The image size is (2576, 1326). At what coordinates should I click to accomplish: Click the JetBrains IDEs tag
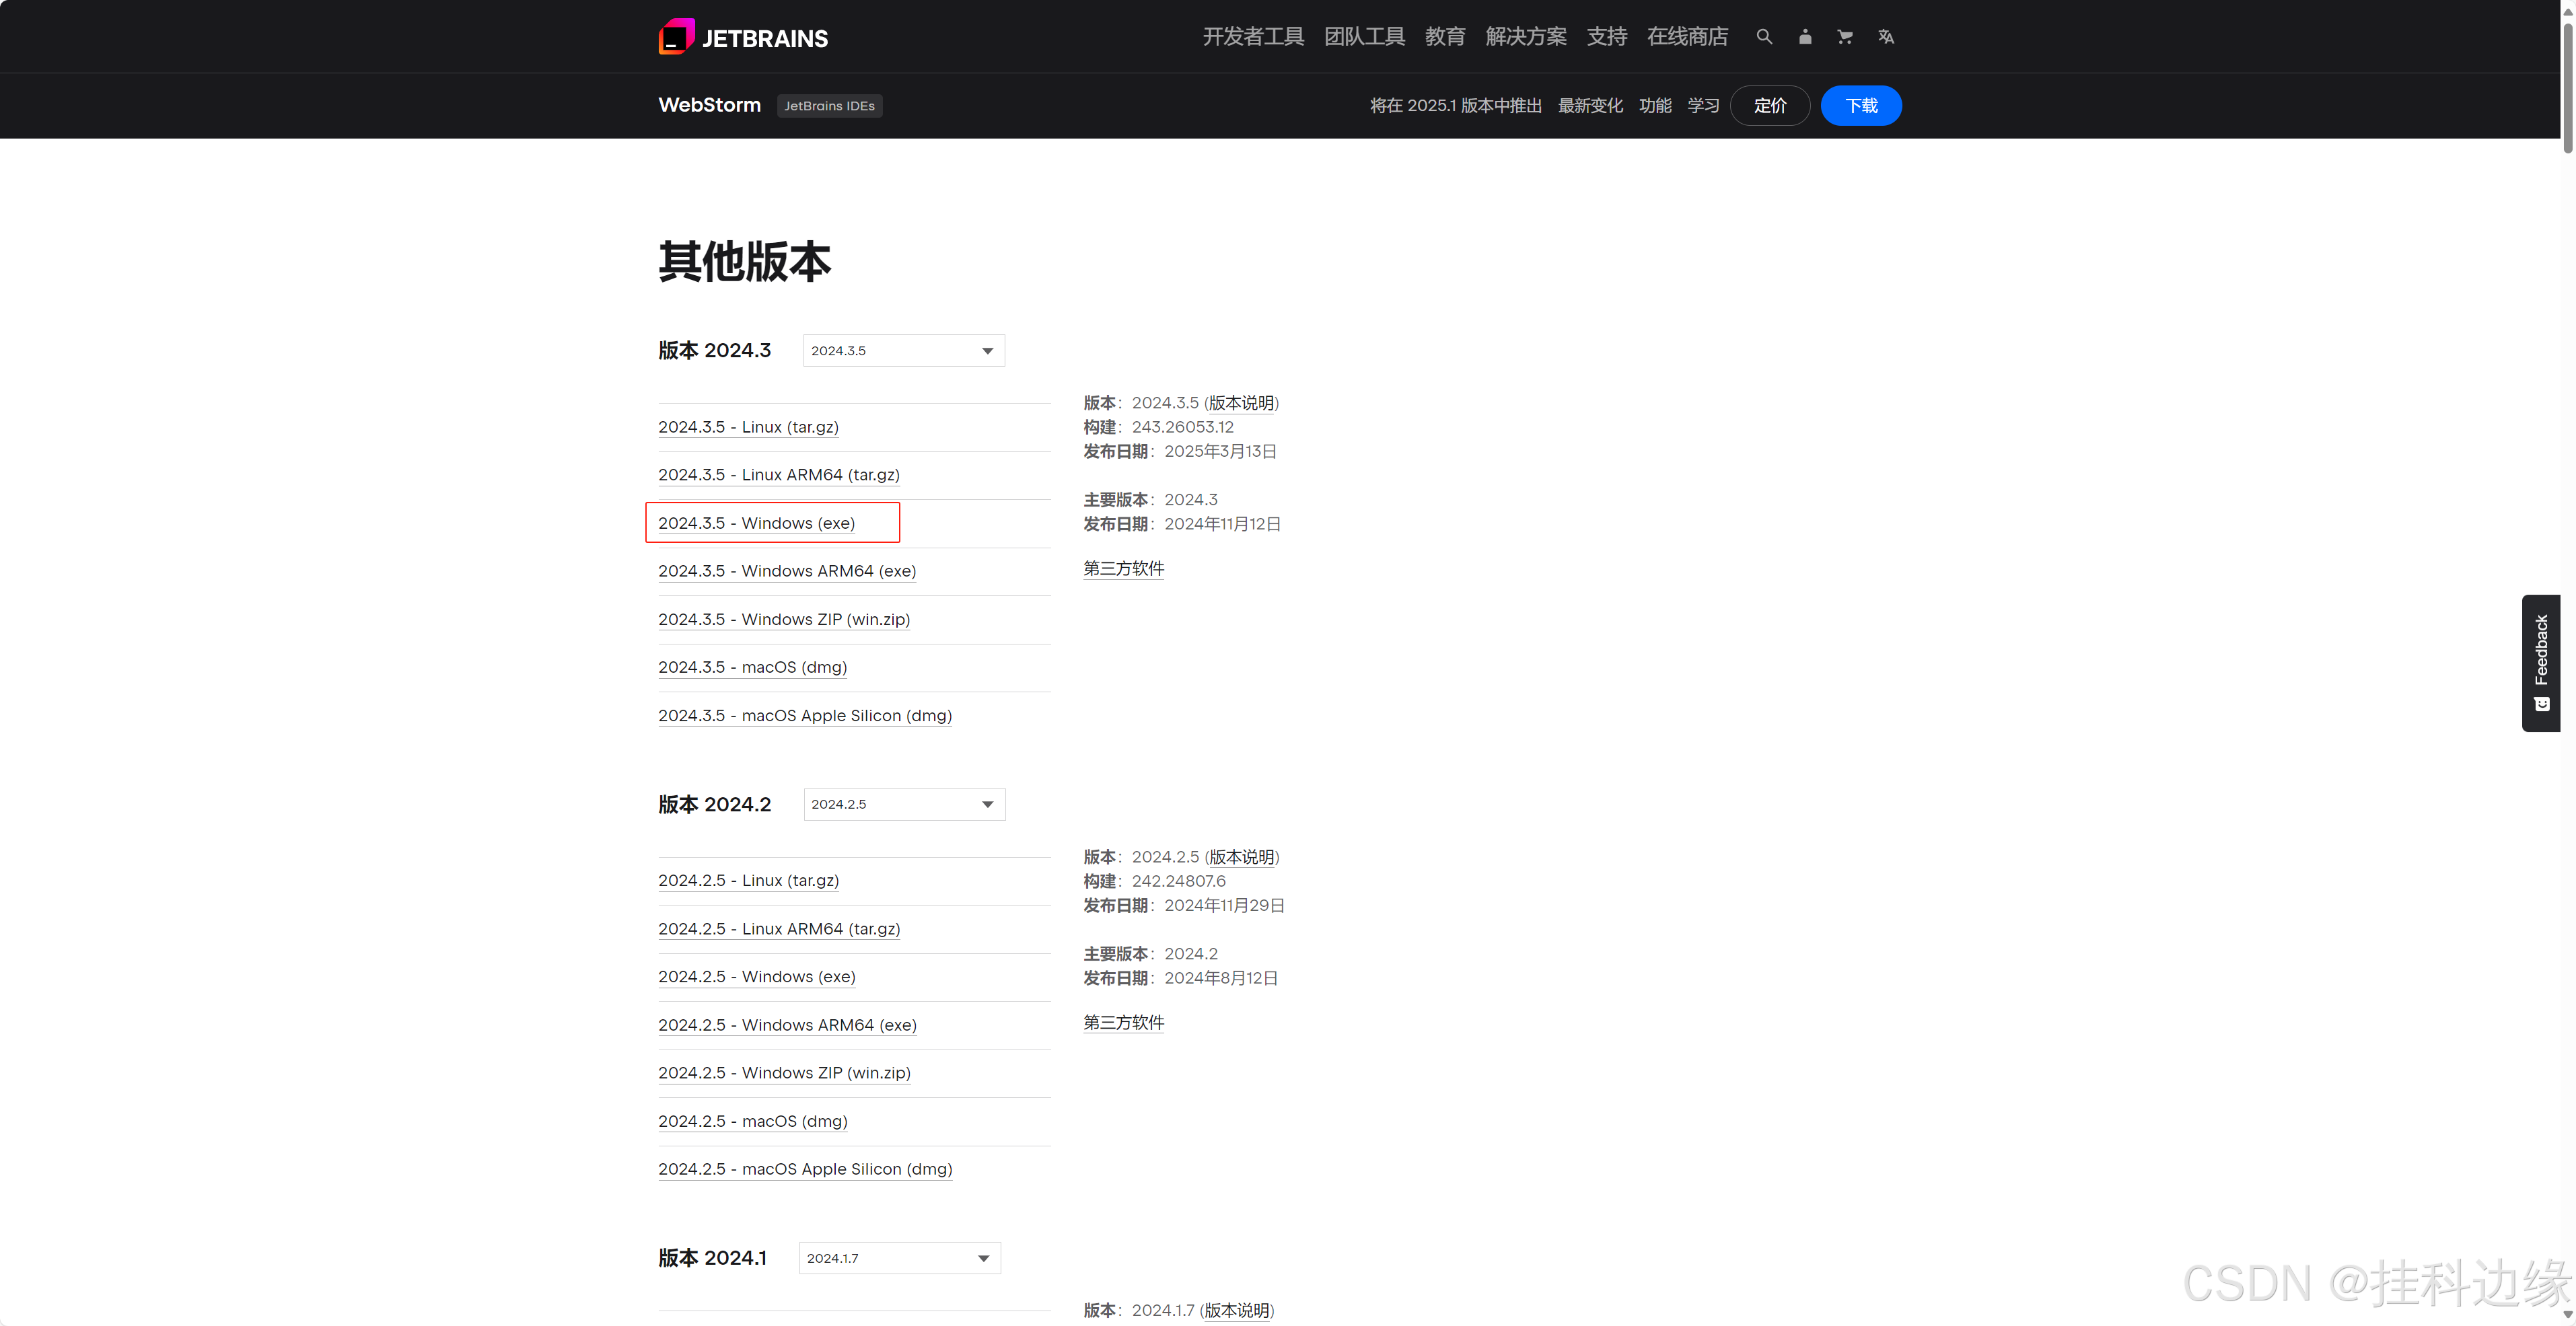[829, 106]
